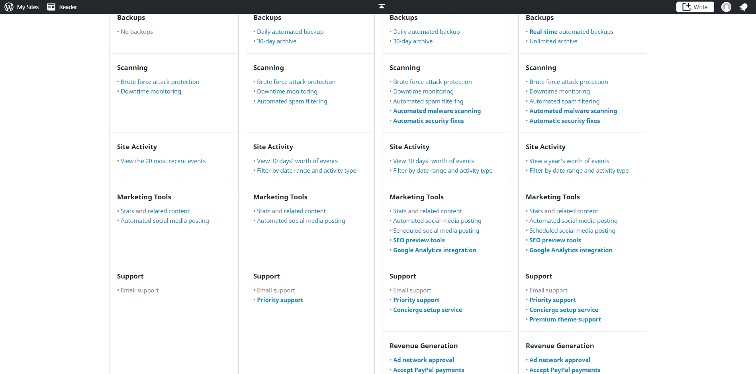This screenshot has width=756, height=374.
Task: Click 'Filter by date range and activity type' third column
Action: (443, 171)
